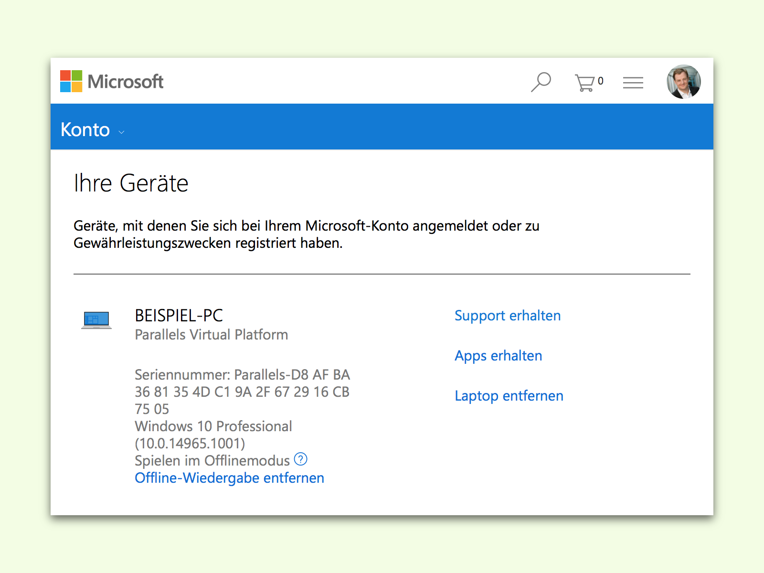Click the Windows 10 Professional text
764x573 pixels.
213,426
